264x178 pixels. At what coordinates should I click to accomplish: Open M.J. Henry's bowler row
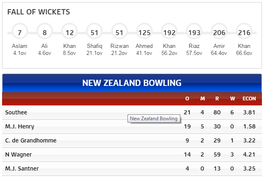tap(132, 126)
